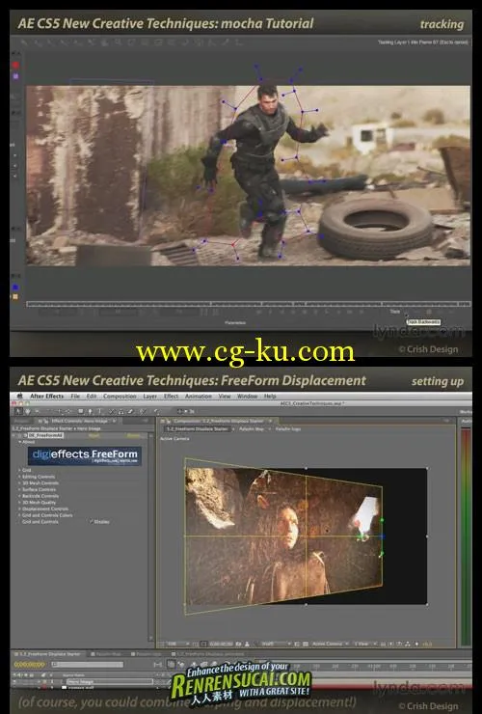Expand the Grid and Controls Colors group

point(19,515)
